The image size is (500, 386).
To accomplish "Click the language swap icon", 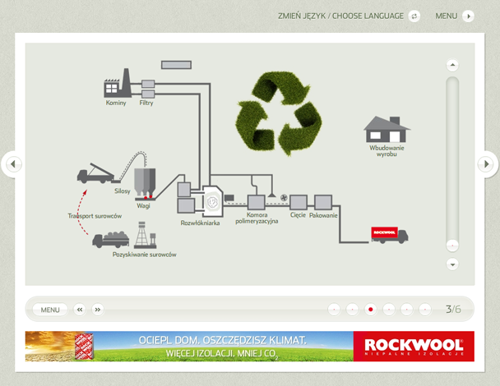I will [414, 16].
